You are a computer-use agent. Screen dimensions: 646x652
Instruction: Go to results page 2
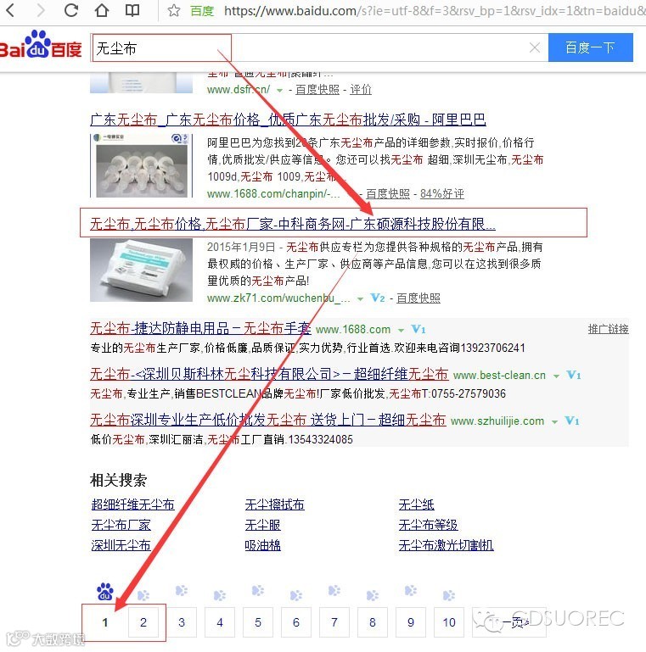tap(143, 622)
